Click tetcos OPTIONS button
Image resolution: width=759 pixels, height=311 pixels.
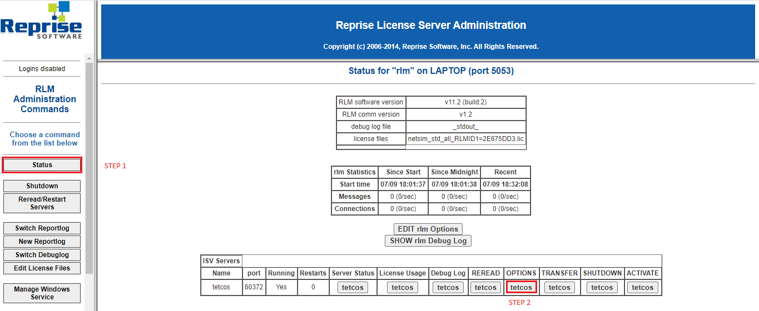(522, 288)
